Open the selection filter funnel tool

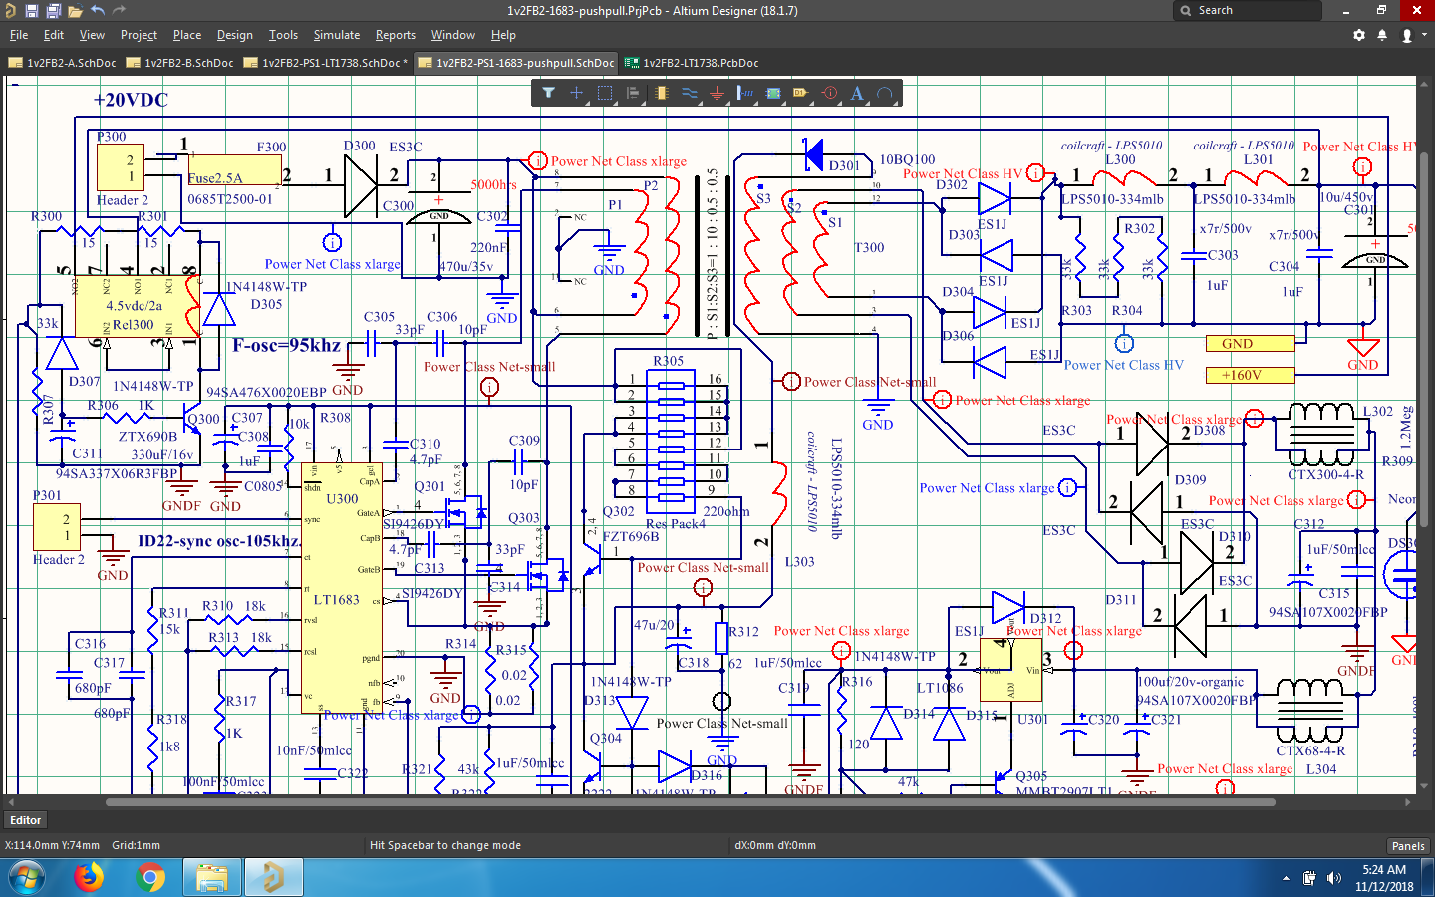coord(548,93)
